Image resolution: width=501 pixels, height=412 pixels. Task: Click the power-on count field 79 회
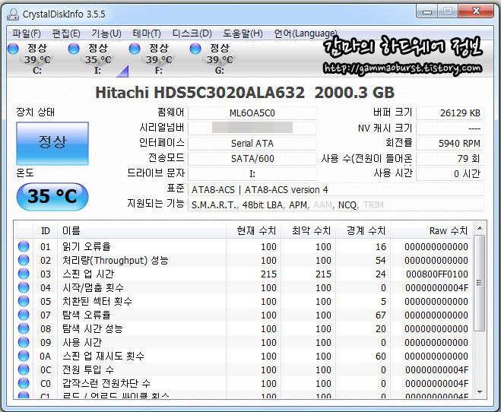click(x=450, y=158)
